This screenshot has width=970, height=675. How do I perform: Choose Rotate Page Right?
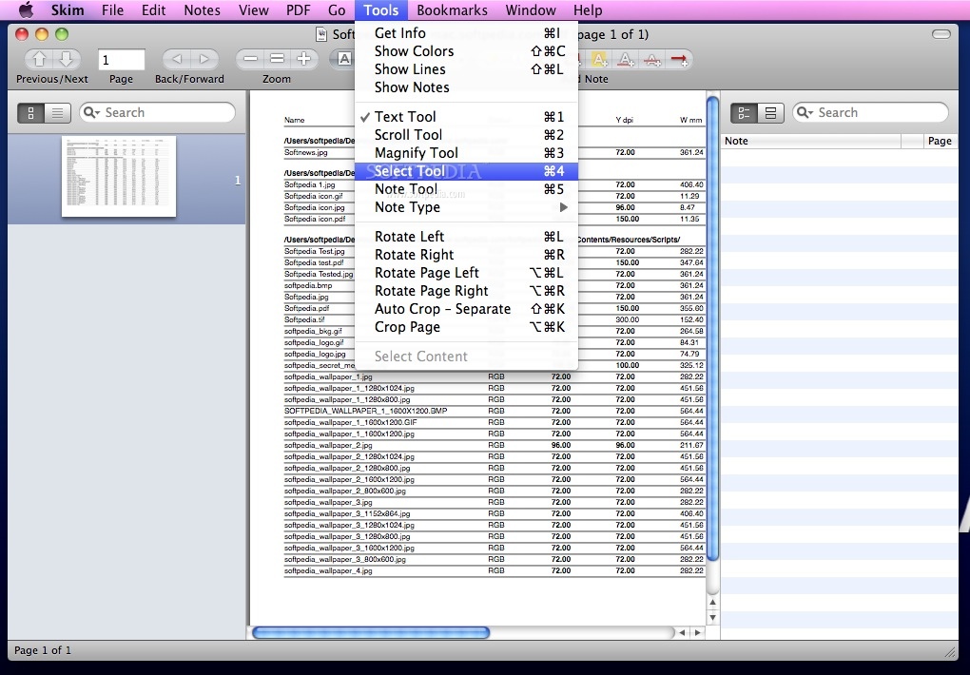pos(466,291)
